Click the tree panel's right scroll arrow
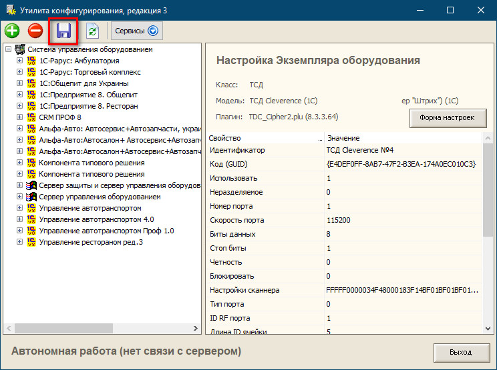 196,329
